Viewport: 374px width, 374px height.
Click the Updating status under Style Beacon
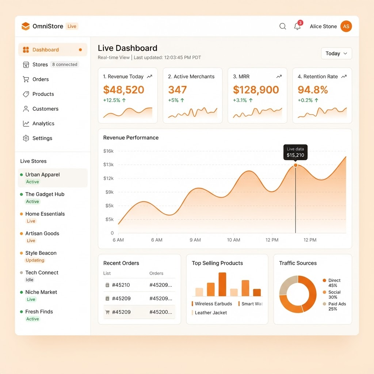[x=35, y=260]
